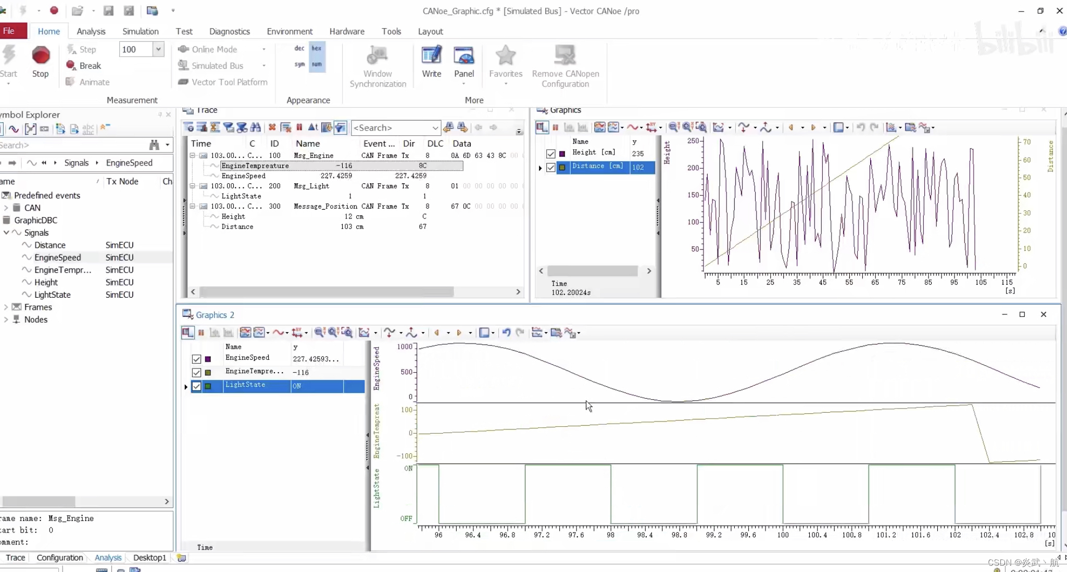Open the Diagnostics ribbon tab
The image size is (1067, 572).
[x=229, y=31]
